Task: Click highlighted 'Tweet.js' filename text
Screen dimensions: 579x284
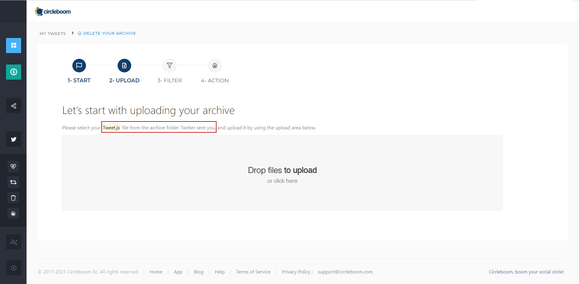Action: pyautogui.click(x=111, y=128)
